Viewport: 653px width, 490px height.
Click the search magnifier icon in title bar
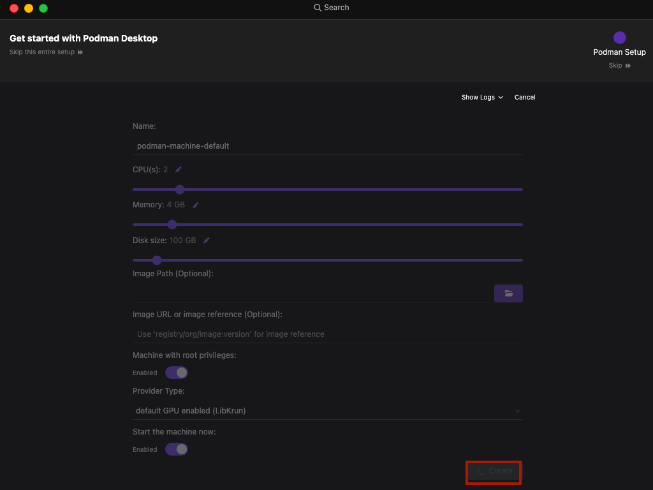tap(318, 8)
